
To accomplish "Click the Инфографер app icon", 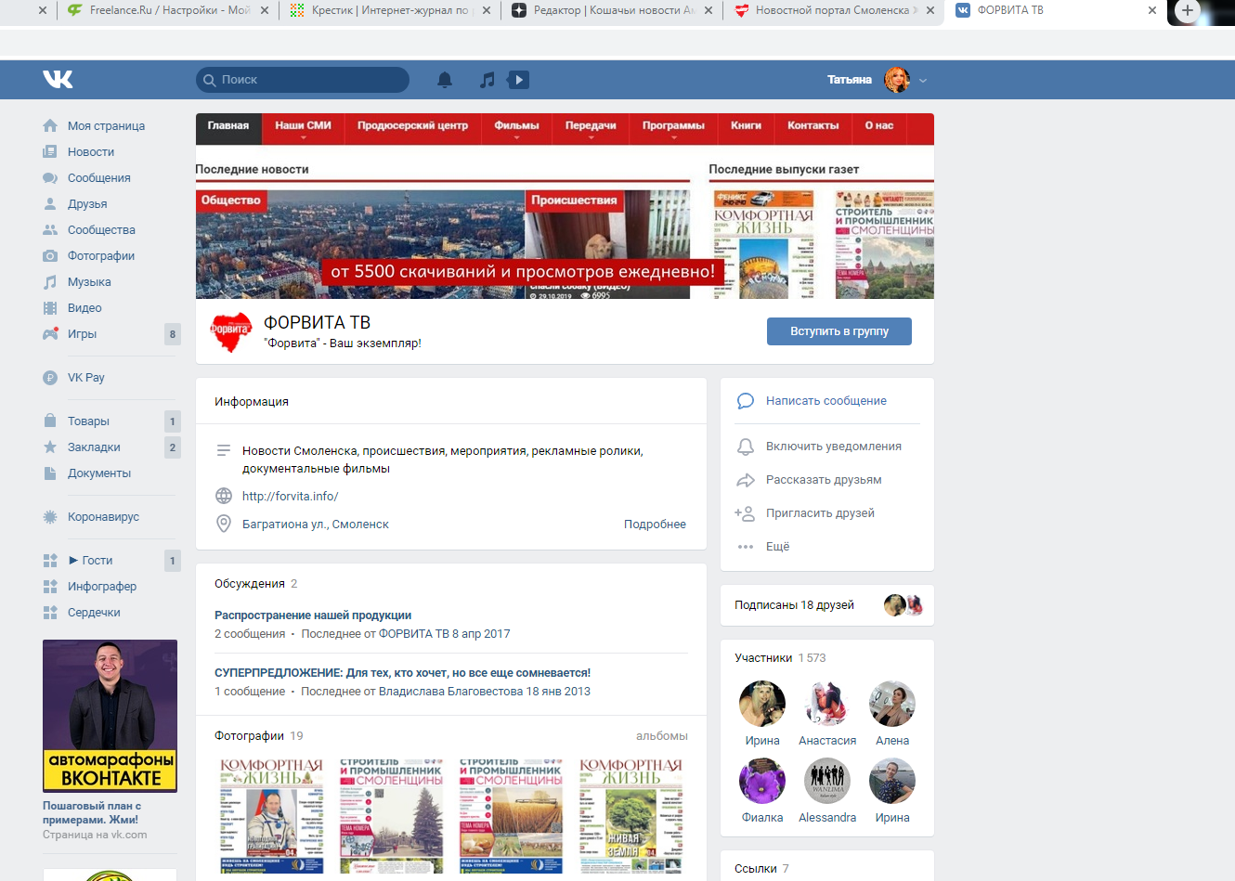I will pyautogui.click(x=50, y=586).
